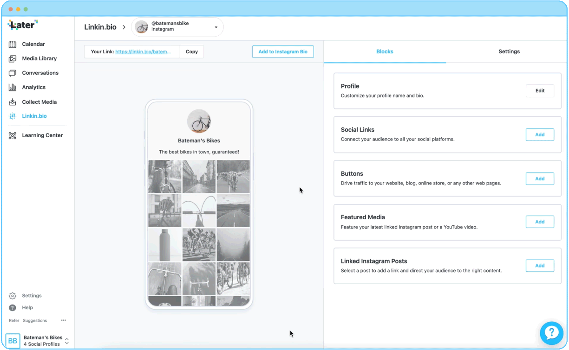569x350 pixels.
Task: Select the racing cyclists photo thumbnail
Action: (x=199, y=245)
